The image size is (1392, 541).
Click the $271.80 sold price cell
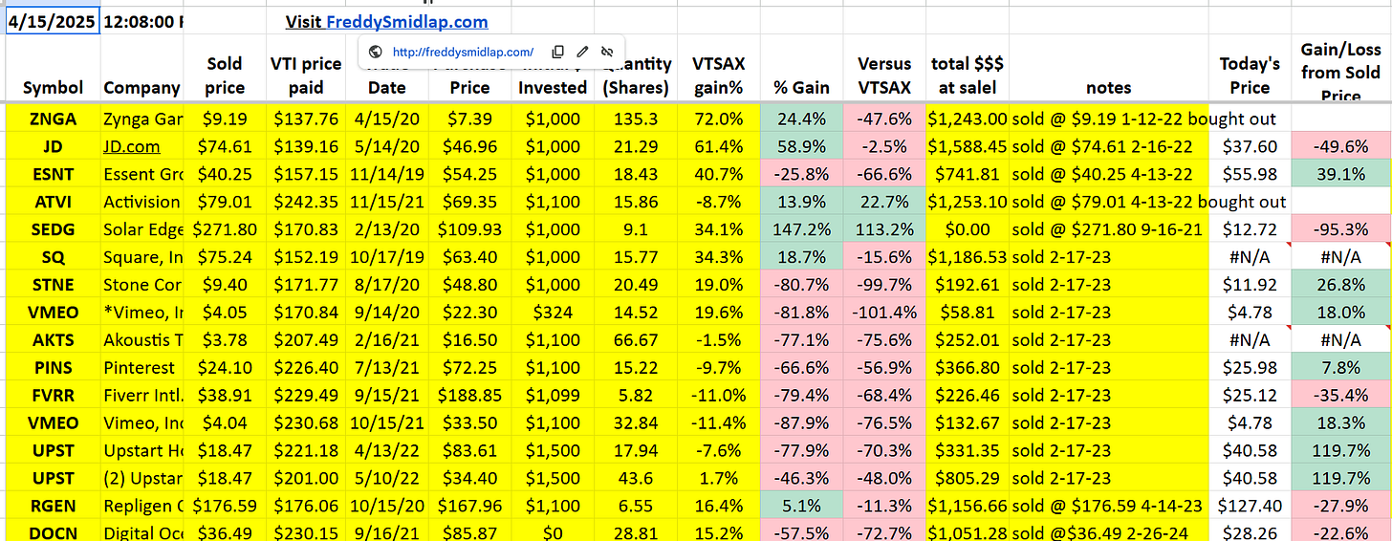[x=225, y=229]
